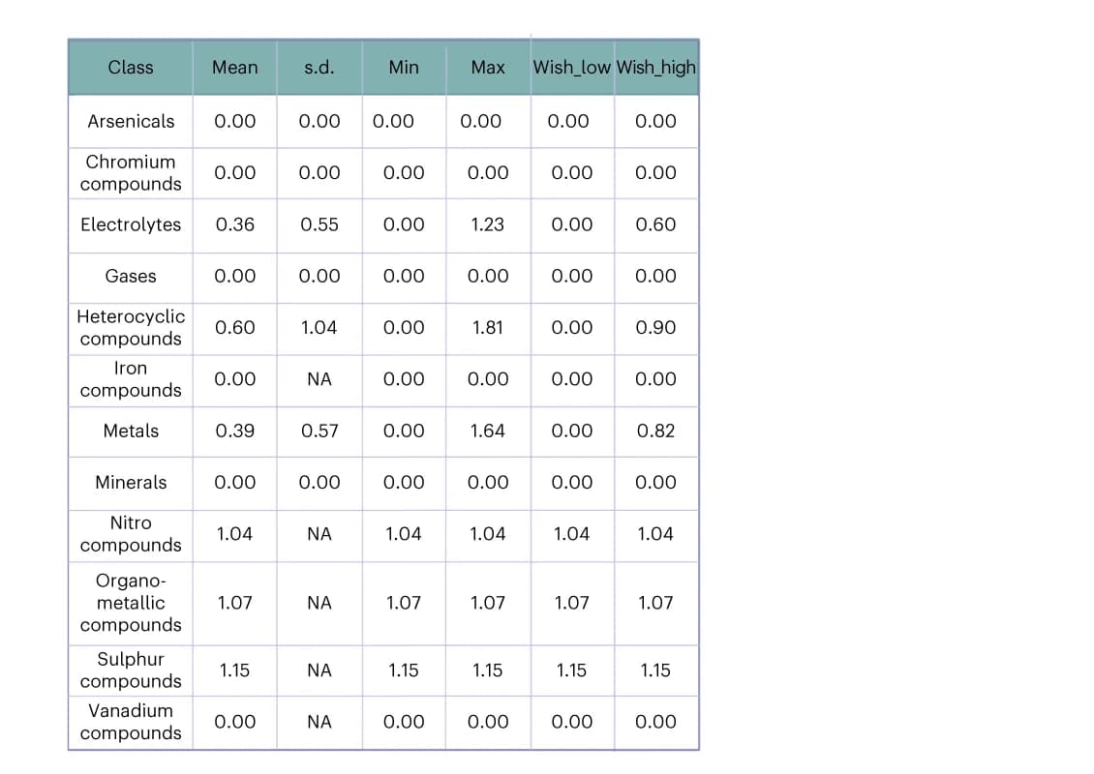Click the Max column header

488,67
